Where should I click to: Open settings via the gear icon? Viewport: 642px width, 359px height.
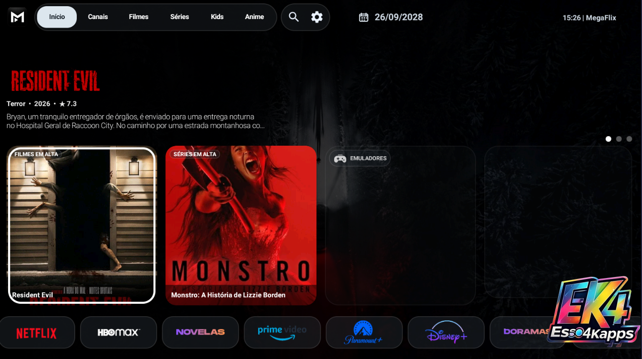pyautogui.click(x=317, y=17)
